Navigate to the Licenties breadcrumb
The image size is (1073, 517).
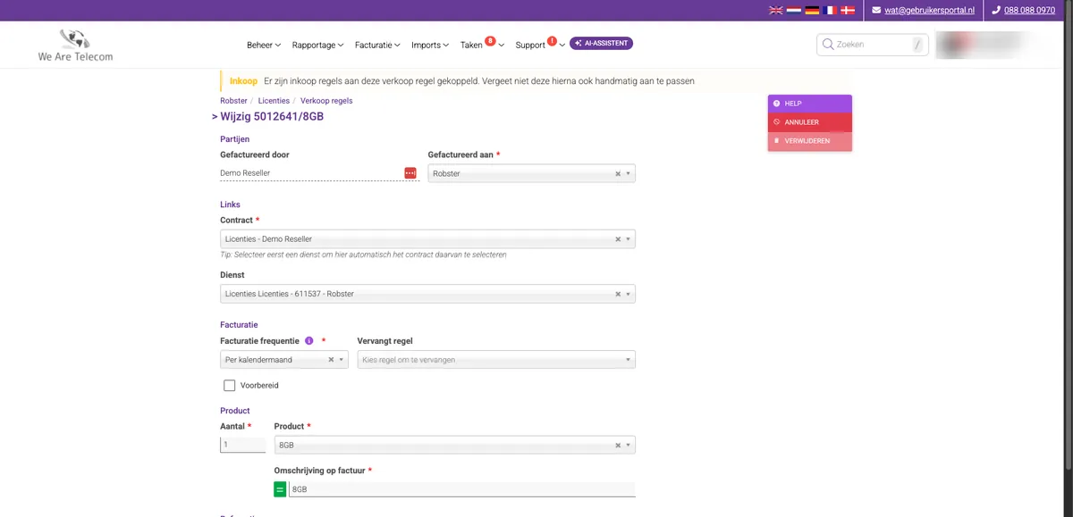point(274,101)
